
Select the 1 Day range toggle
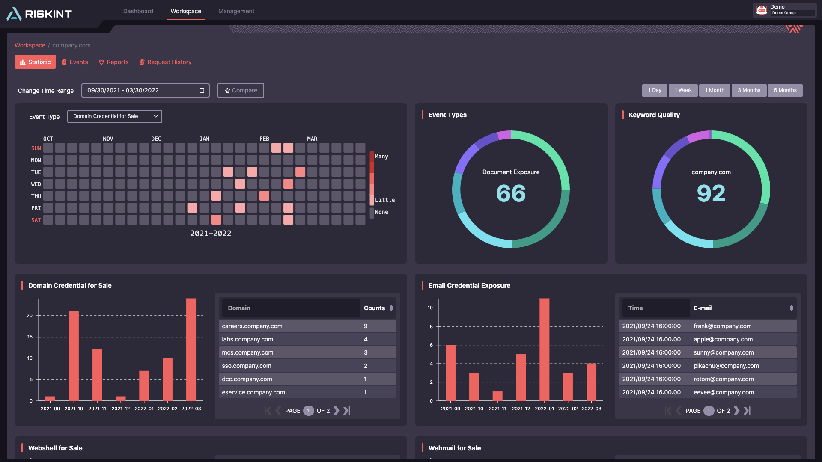click(x=654, y=90)
